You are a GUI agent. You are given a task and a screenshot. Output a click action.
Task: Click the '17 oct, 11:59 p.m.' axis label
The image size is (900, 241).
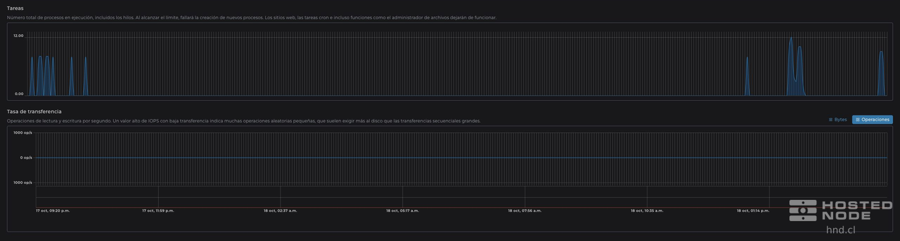click(x=158, y=211)
